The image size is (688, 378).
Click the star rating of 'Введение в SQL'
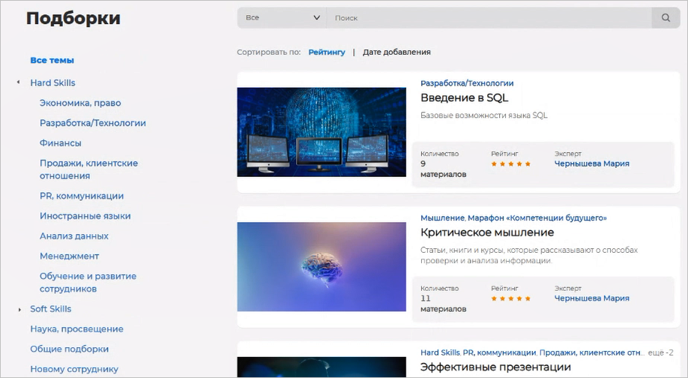coord(510,164)
